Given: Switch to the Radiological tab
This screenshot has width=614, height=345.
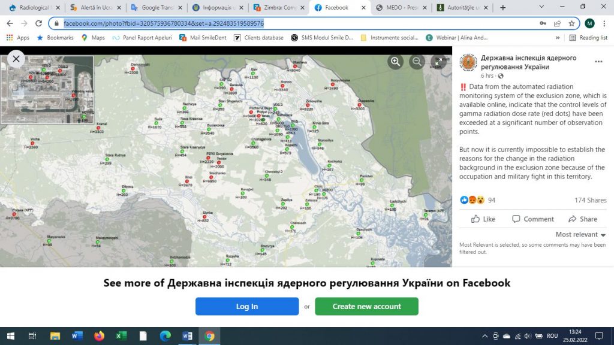Looking at the screenshot, I should (34, 7).
